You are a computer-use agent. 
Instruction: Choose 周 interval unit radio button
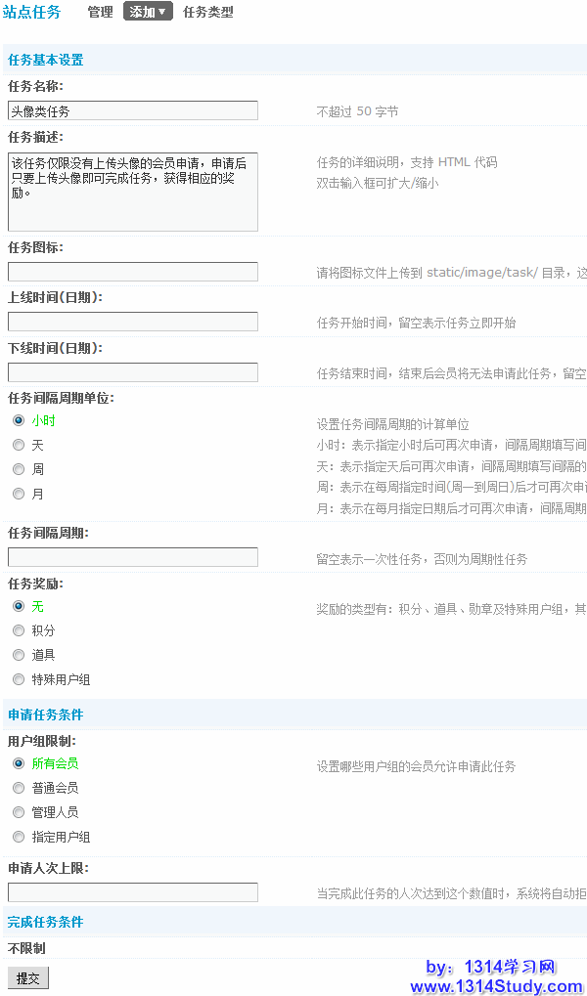(19, 469)
